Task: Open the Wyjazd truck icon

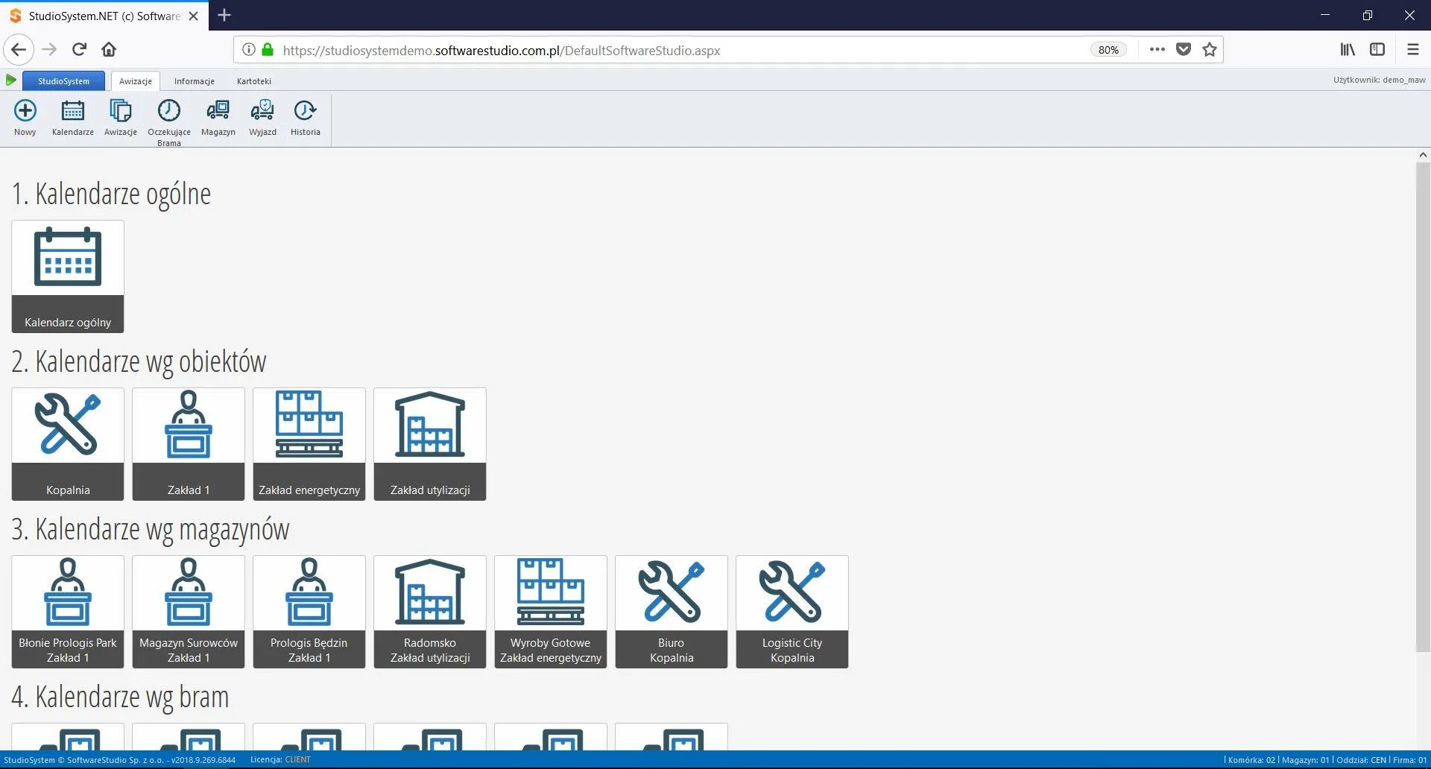Action: (262, 111)
